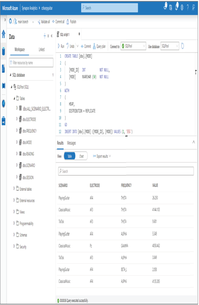The height and width of the screenshot is (305, 199).
Task: Click the Publish button
Action: (71, 22)
